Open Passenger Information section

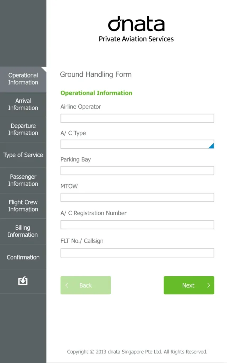pyautogui.click(x=23, y=180)
